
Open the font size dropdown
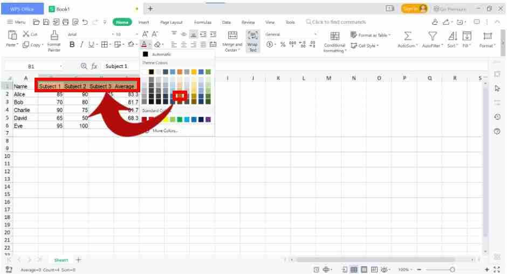point(137,35)
